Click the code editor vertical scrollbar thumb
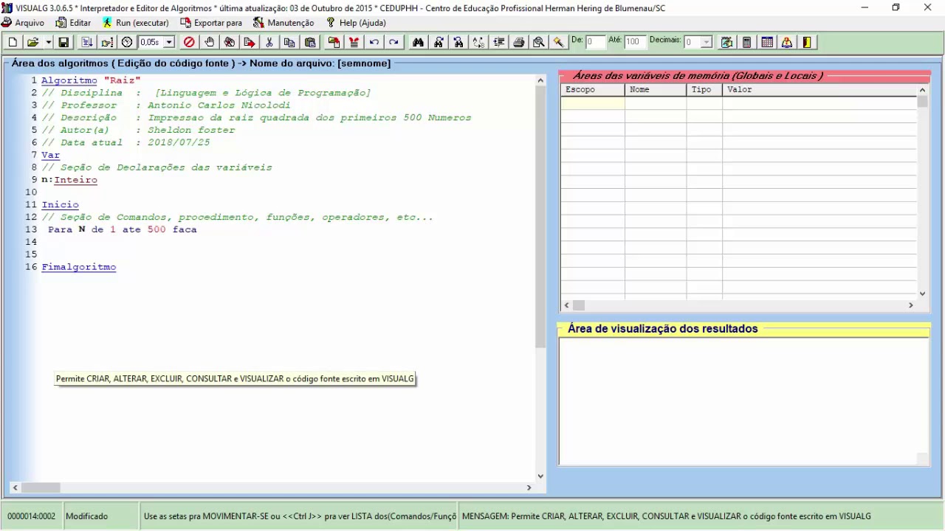 click(x=540, y=217)
